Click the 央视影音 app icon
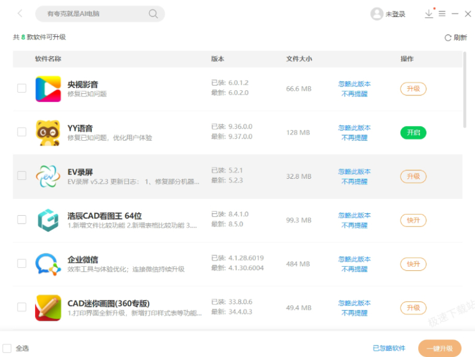The image size is (475, 357). [x=48, y=89]
